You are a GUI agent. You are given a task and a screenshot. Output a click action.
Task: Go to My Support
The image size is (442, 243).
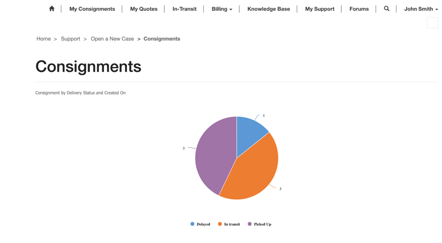(320, 9)
